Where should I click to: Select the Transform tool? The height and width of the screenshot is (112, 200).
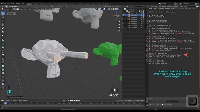pyautogui.click(x=3, y=32)
